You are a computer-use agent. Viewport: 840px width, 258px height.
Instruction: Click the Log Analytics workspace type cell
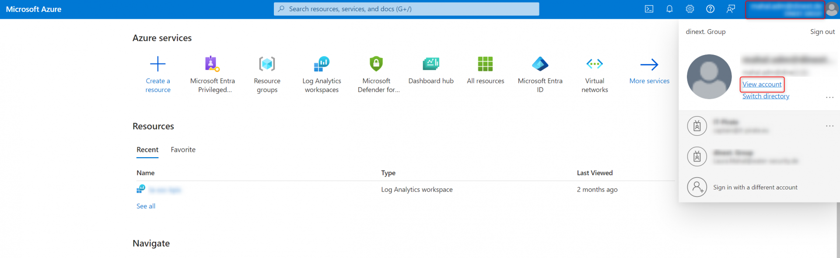pos(416,189)
